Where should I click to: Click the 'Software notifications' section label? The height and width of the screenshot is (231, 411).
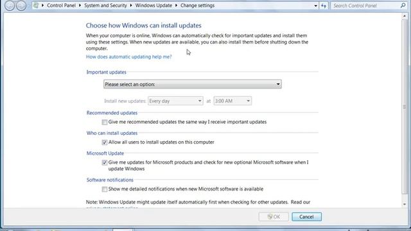click(110, 180)
